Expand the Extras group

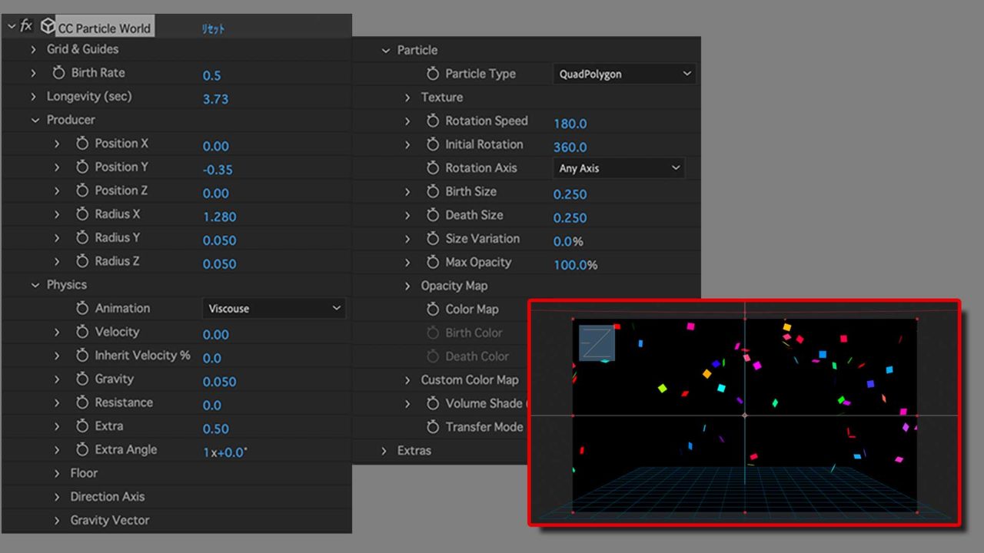coord(384,451)
